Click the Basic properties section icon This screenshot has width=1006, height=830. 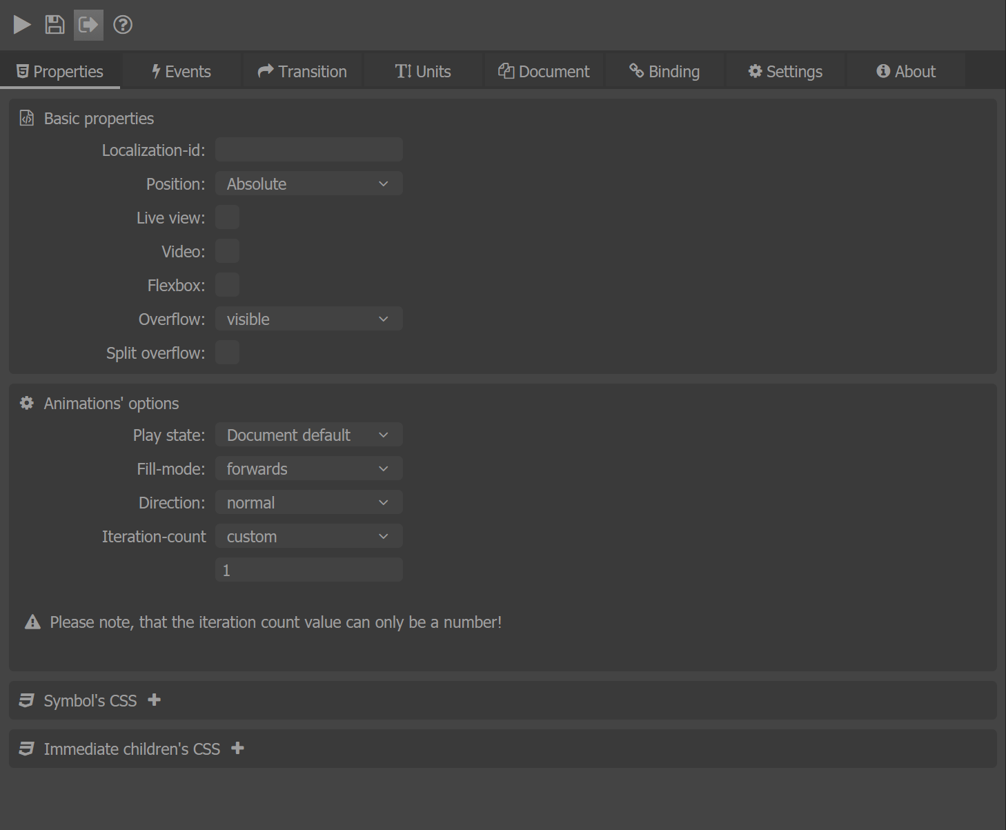pos(26,118)
